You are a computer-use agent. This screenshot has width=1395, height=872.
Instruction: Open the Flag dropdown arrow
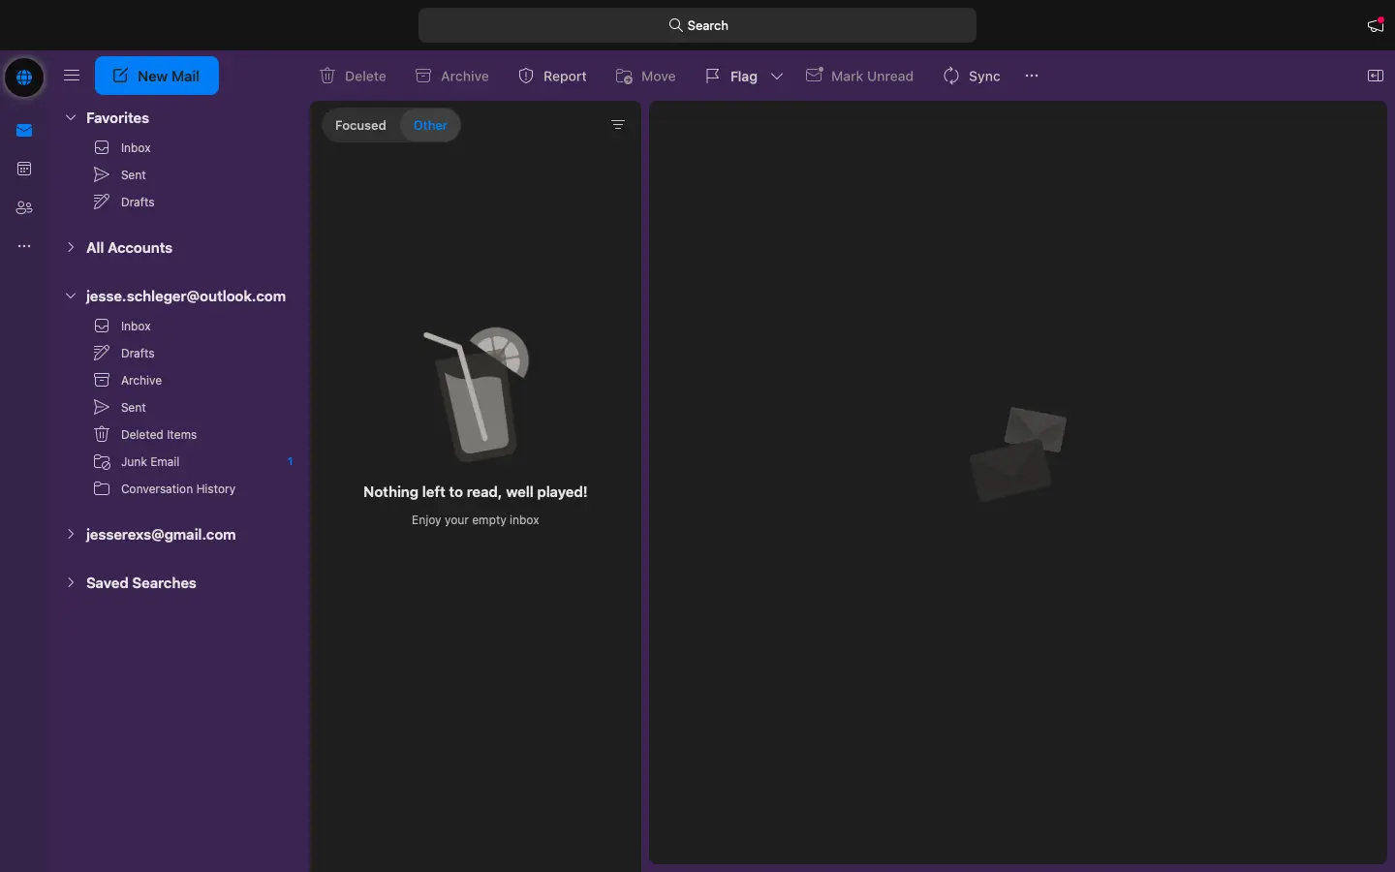(x=777, y=77)
